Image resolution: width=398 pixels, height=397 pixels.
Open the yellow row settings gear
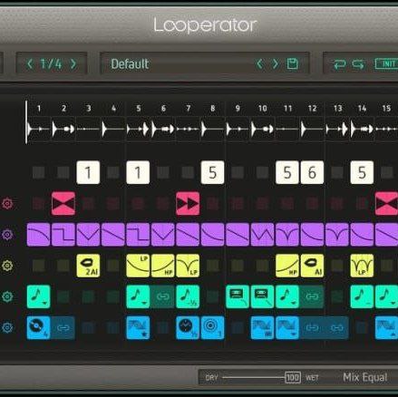[x=7, y=266]
